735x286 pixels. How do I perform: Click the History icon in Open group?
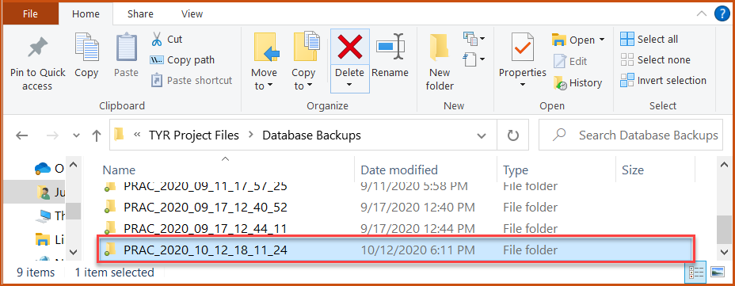coord(560,83)
